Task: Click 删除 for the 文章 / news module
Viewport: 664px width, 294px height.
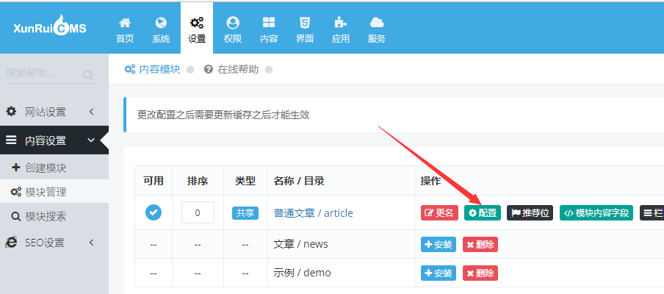Action: (x=480, y=245)
